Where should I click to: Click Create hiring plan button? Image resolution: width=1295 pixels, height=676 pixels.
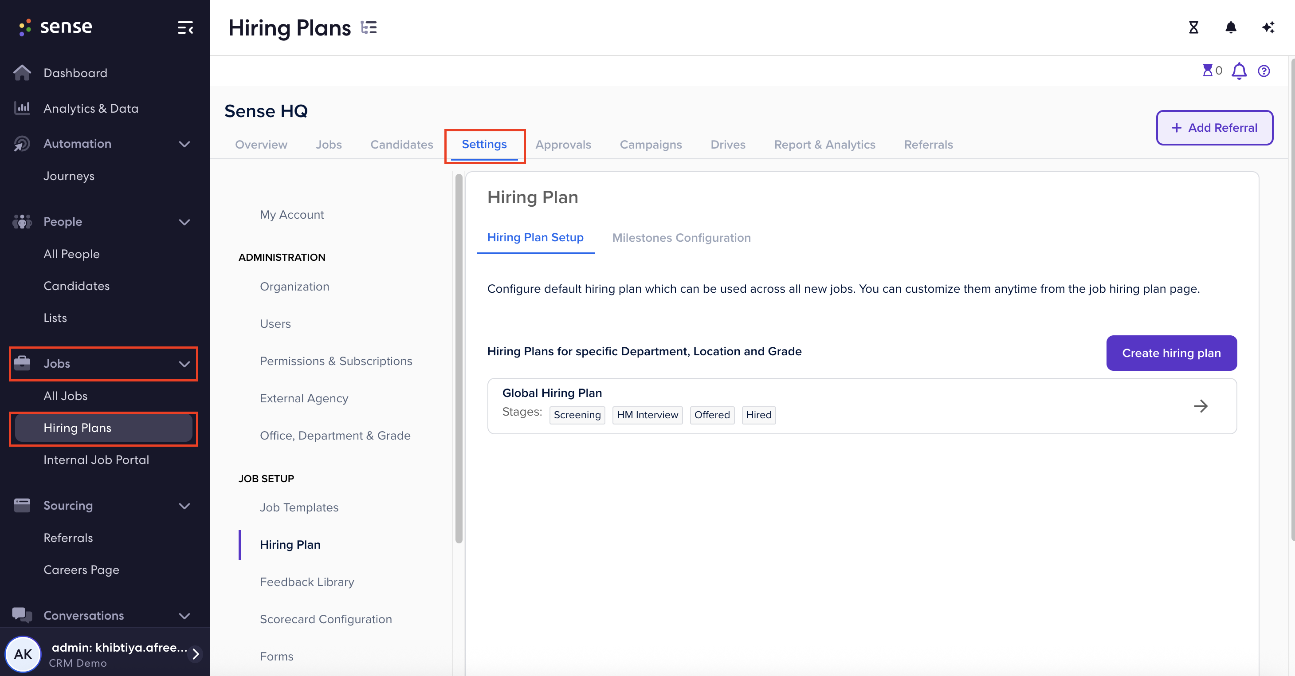(x=1171, y=353)
